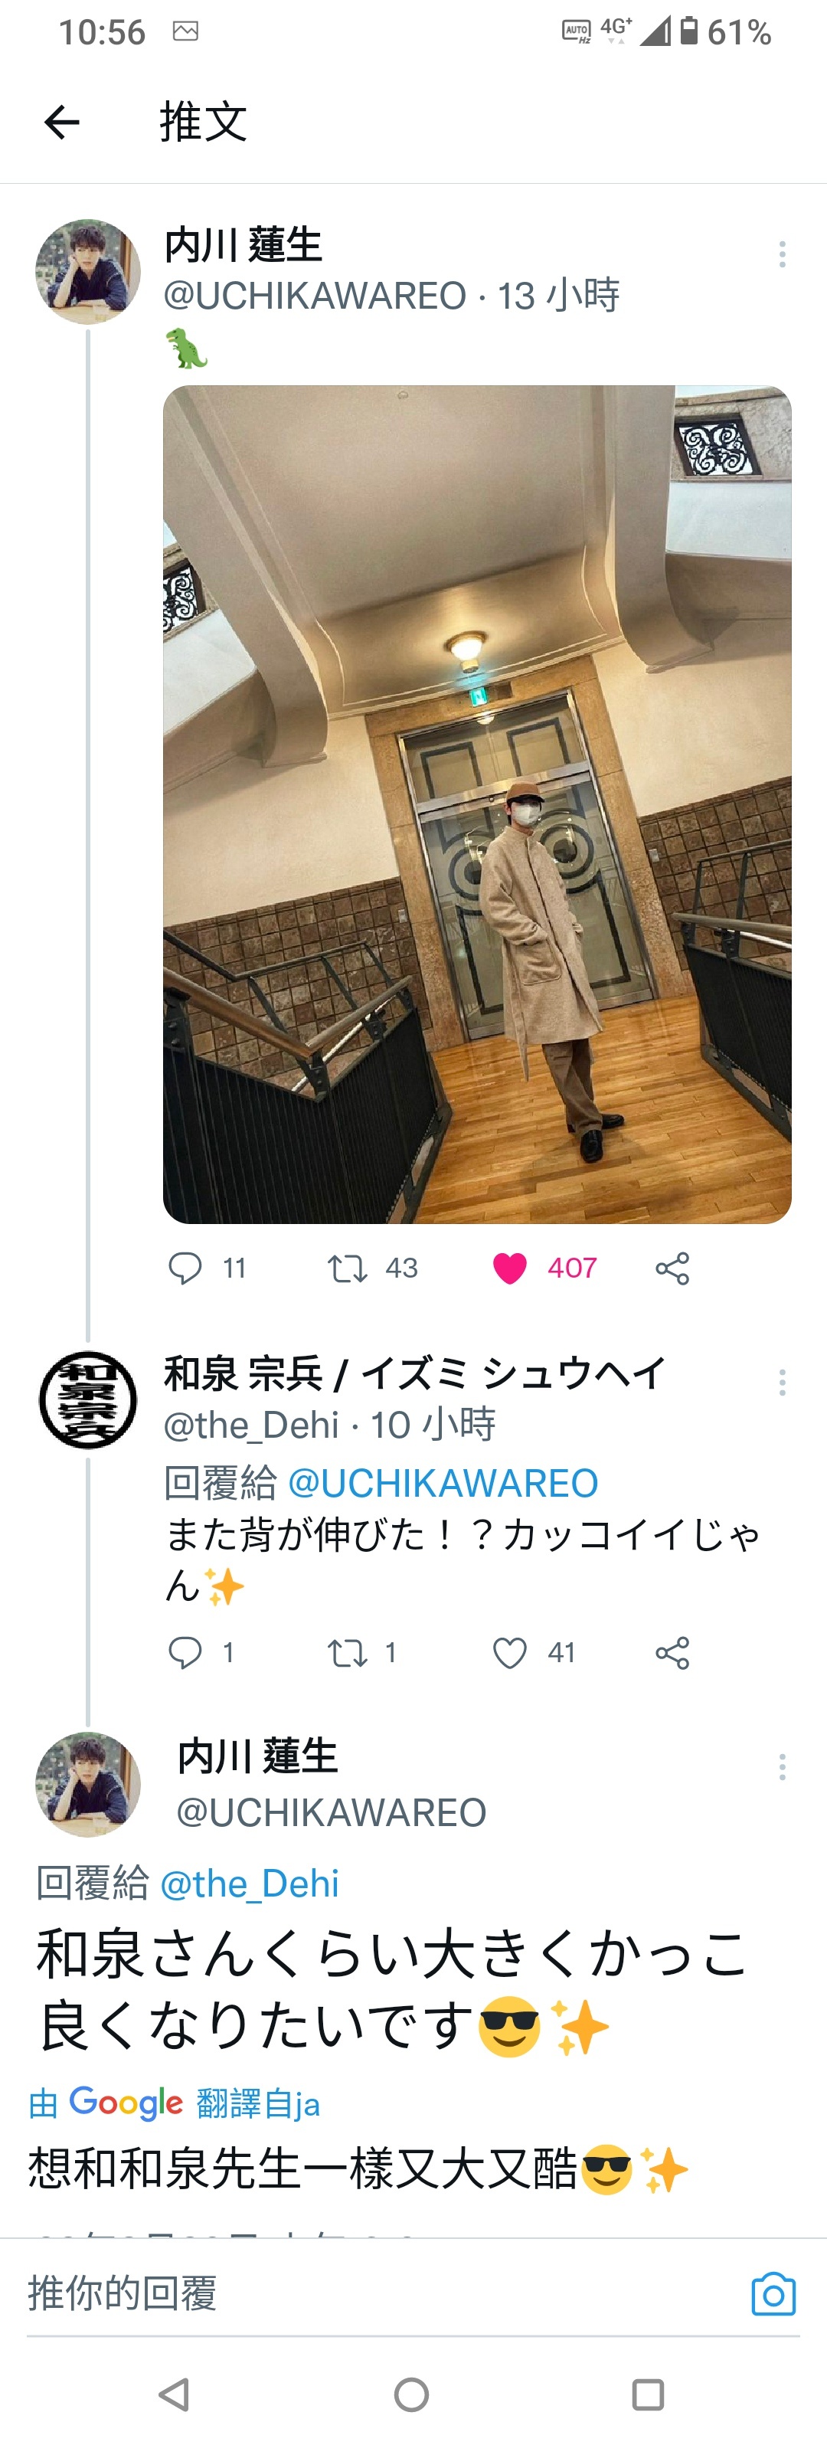Retweet the main tweet with 43 retweets

click(347, 1268)
